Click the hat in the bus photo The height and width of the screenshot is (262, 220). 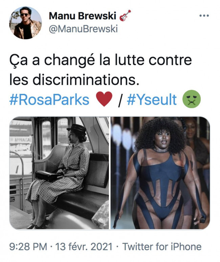pyautogui.click(x=77, y=128)
